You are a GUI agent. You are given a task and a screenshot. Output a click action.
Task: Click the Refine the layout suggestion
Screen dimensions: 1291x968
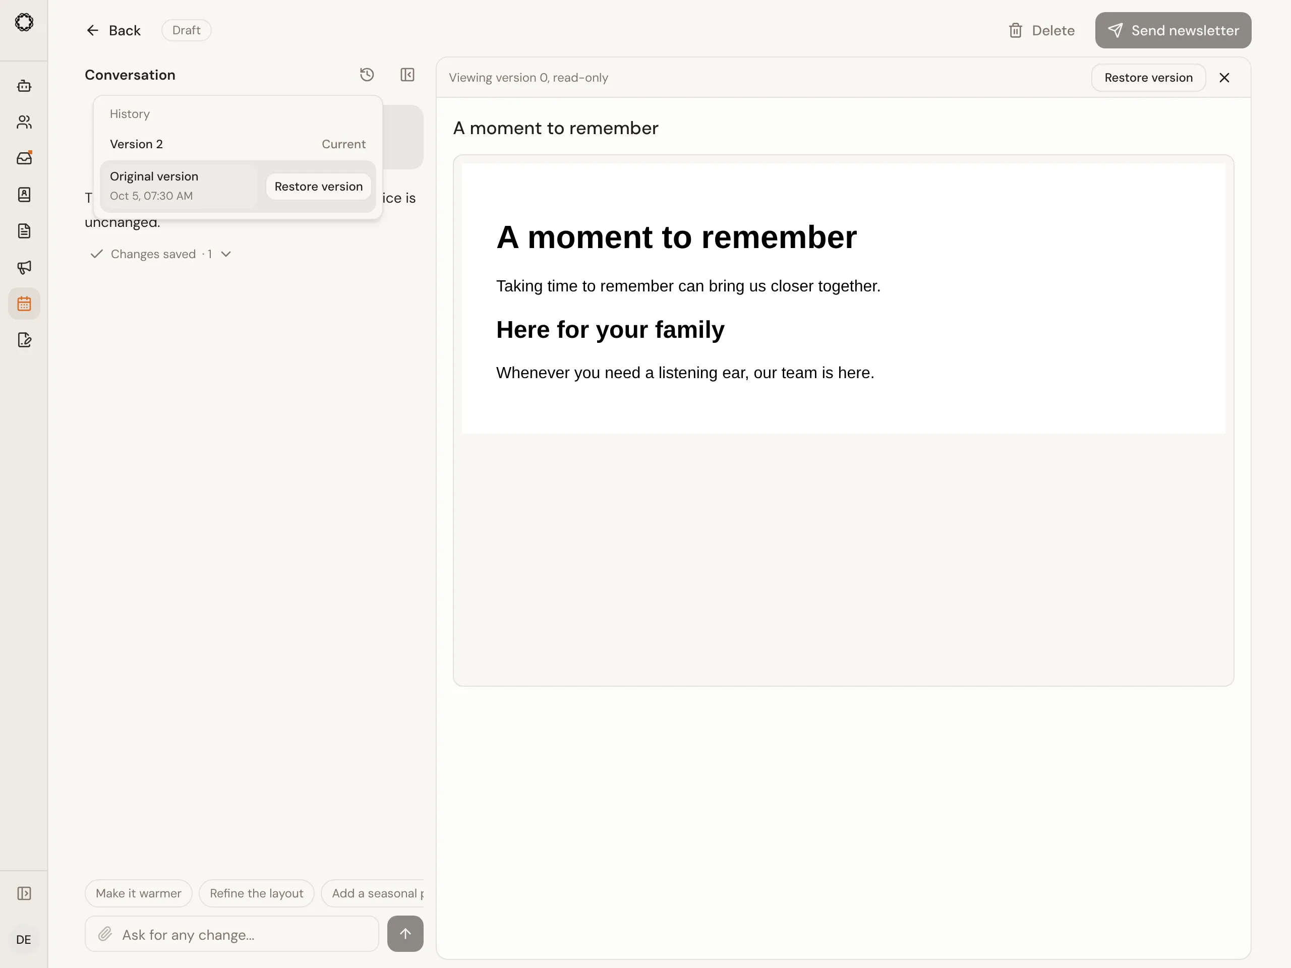[256, 893]
